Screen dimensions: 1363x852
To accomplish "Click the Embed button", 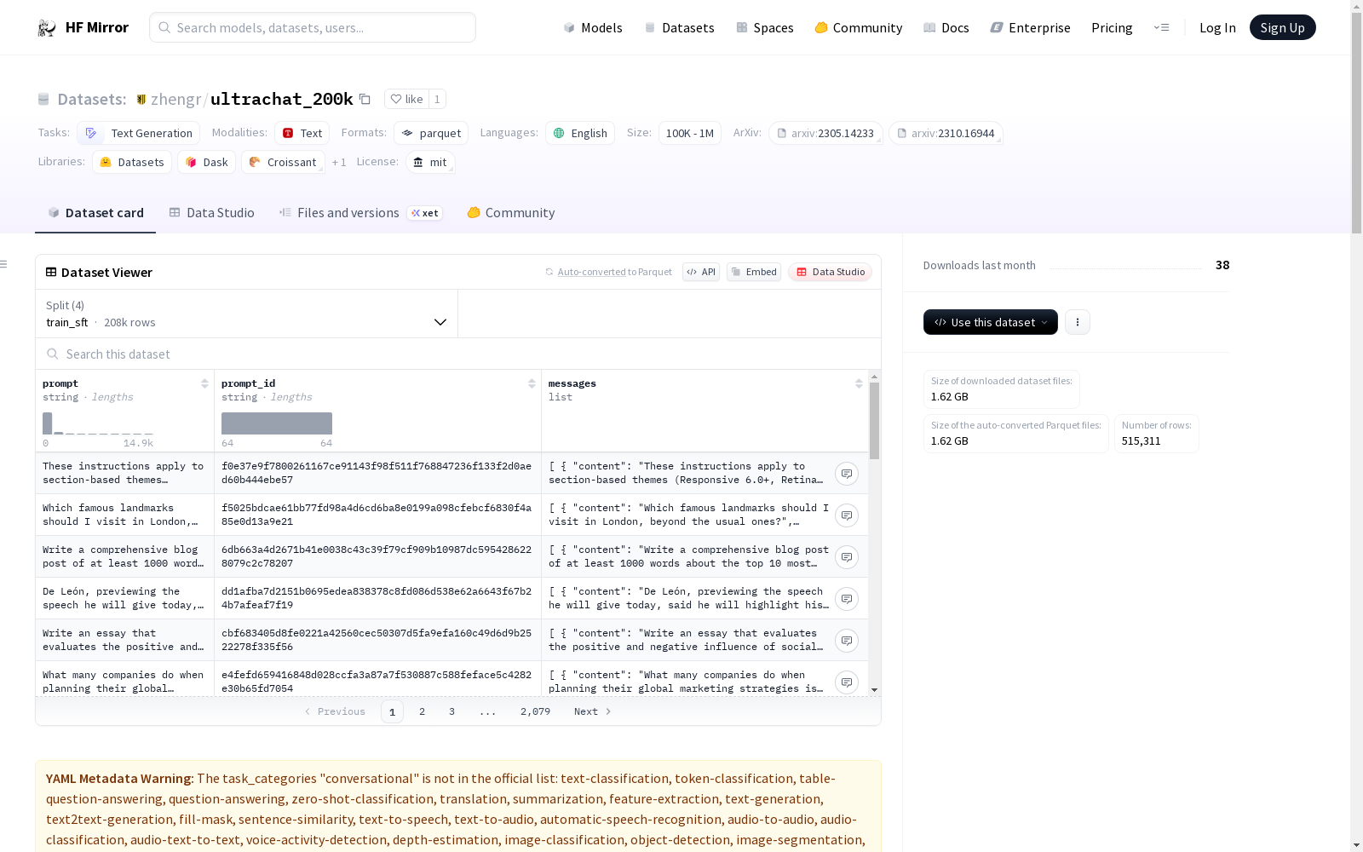I will click(754, 272).
